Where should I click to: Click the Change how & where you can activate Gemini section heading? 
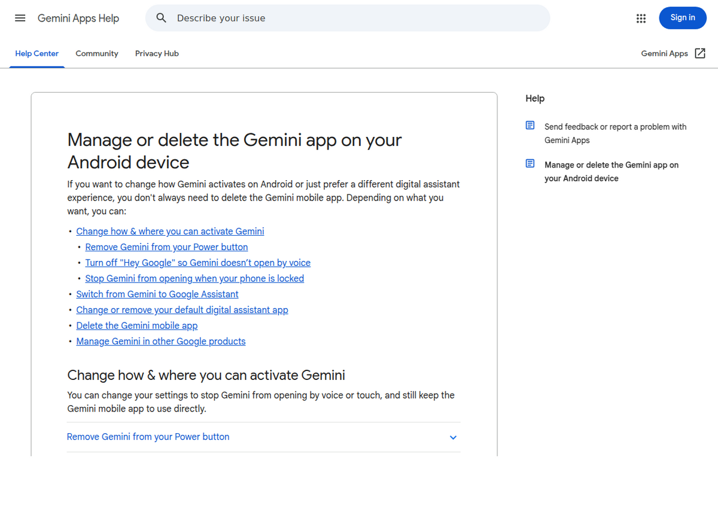(x=206, y=375)
